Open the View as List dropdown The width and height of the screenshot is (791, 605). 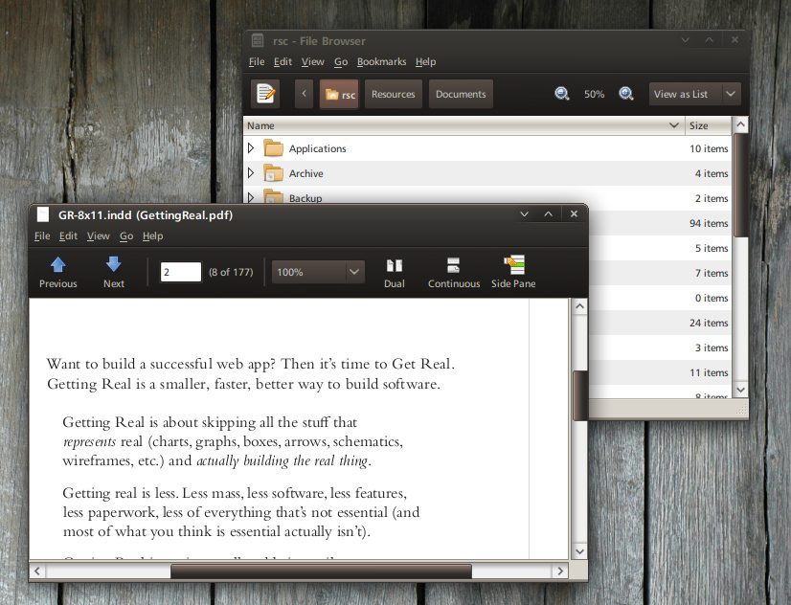[x=694, y=94]
